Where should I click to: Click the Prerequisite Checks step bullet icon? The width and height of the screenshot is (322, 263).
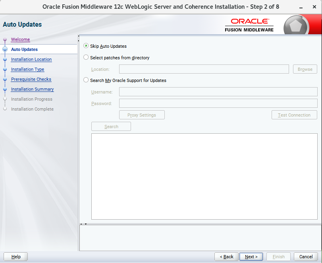pyautogui.click(x=5, y=80)
